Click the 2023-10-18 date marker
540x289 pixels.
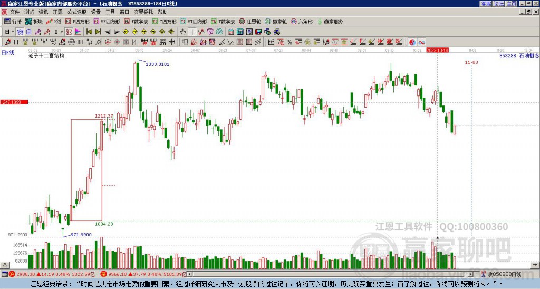click(437, 50)
